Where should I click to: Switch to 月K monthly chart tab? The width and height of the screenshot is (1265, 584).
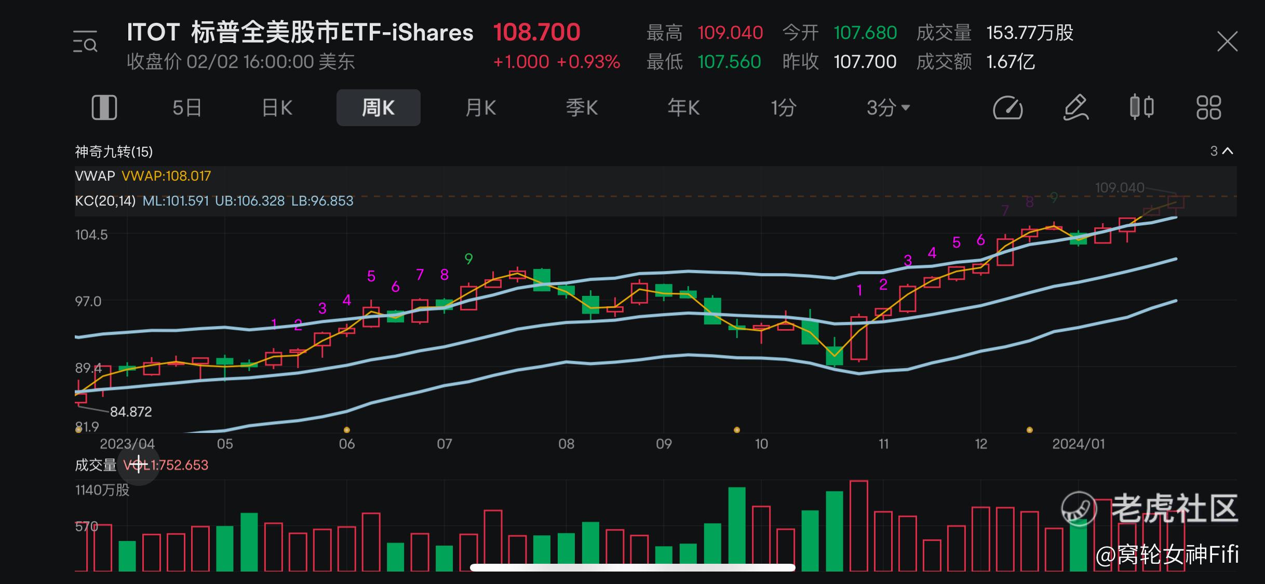(x=481, y=108)
